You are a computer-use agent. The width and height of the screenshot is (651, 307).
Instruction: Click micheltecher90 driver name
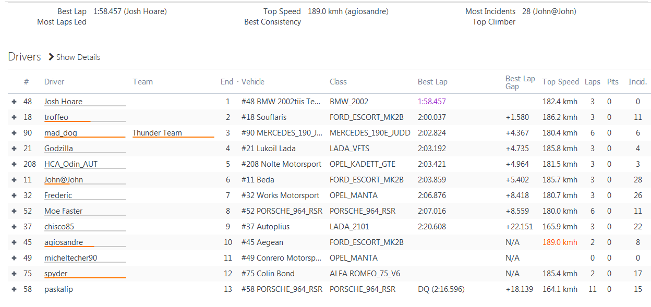[x=70, y=258]
